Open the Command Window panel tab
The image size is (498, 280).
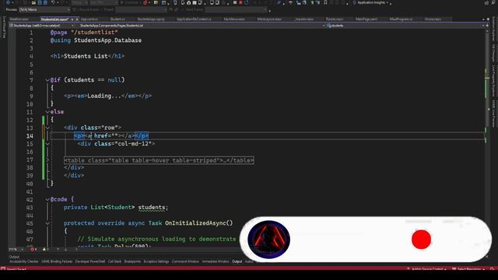(185, 261)
